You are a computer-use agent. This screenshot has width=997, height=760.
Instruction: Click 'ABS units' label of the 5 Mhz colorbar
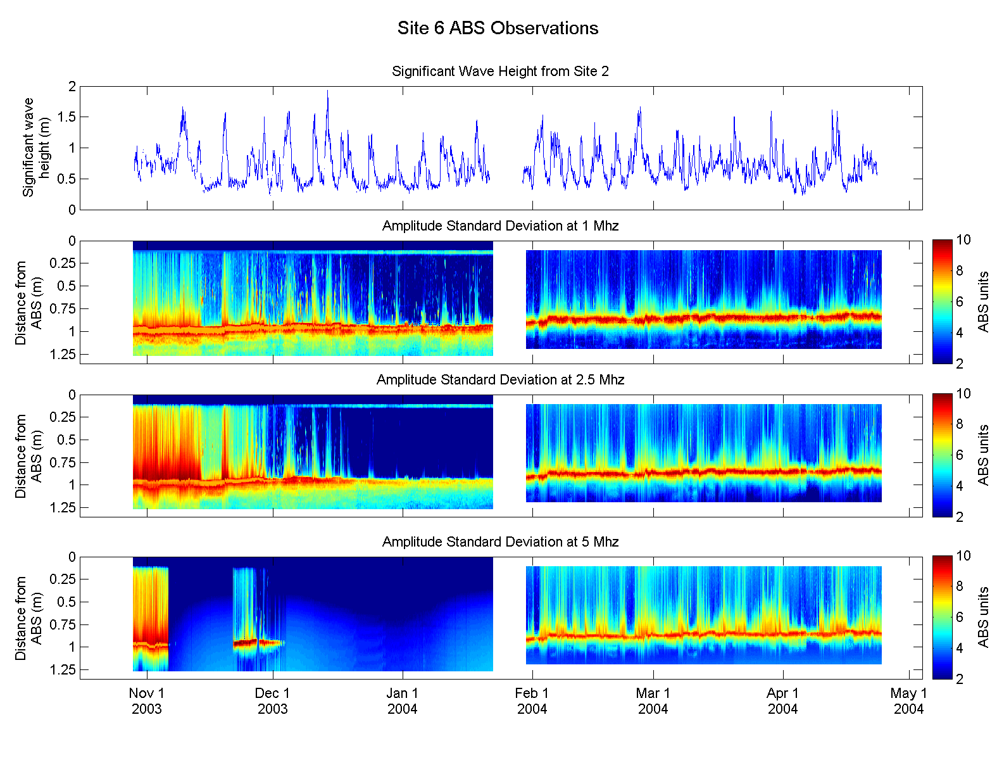point(983,617)
